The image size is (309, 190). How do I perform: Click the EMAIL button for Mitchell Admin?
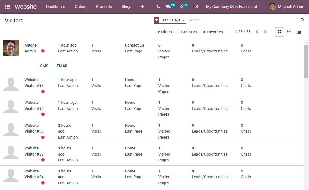pyautogui.click(x=62, y=66)
